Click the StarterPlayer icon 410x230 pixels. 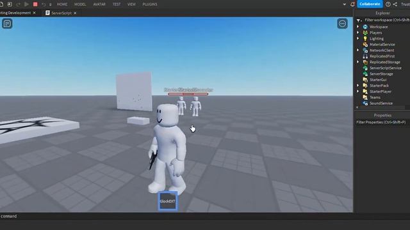click(365, 91)
